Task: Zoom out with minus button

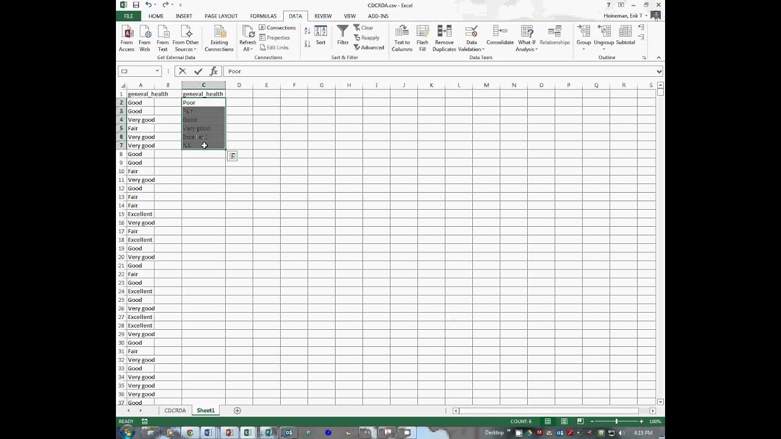Action: coord(592,421)
